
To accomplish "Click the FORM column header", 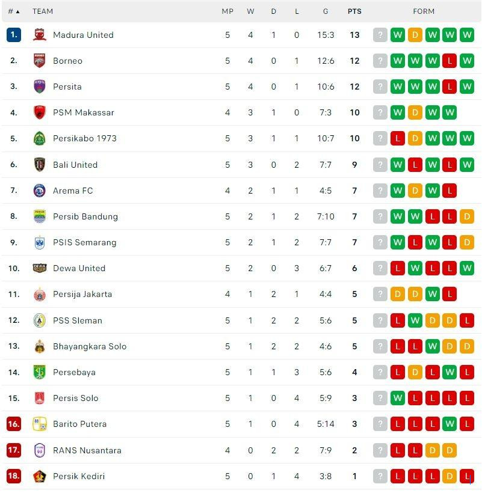I will (424, 11).
